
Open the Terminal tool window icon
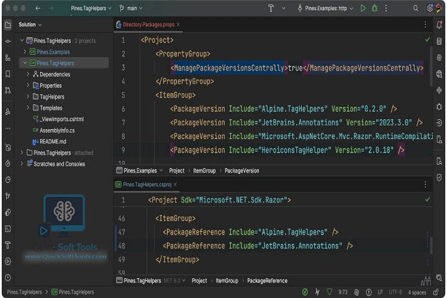pos(7,228)
